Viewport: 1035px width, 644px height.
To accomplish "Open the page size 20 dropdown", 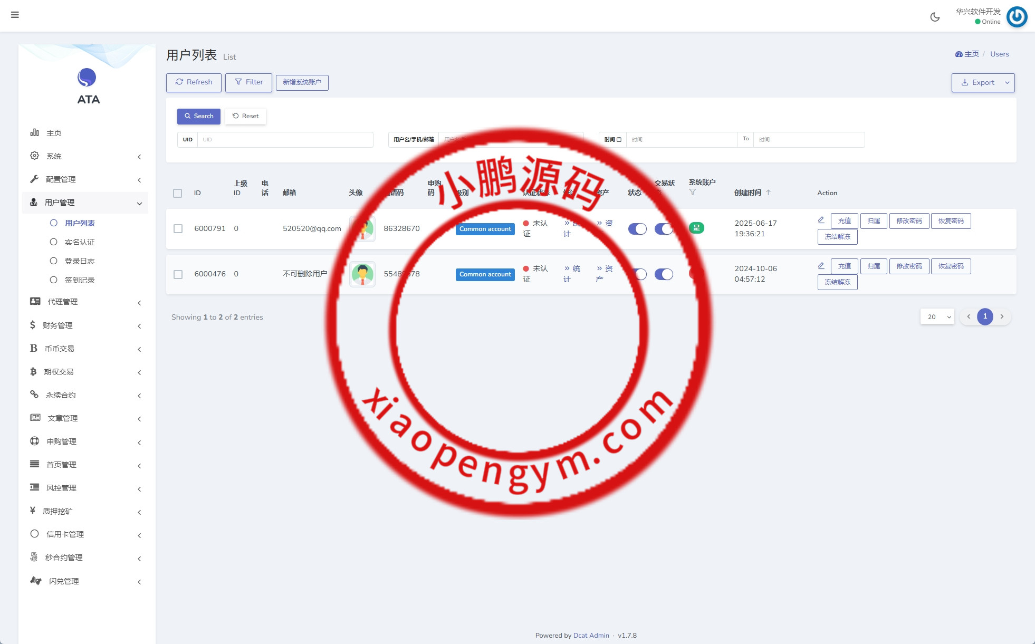I will (x=937, y=317).
